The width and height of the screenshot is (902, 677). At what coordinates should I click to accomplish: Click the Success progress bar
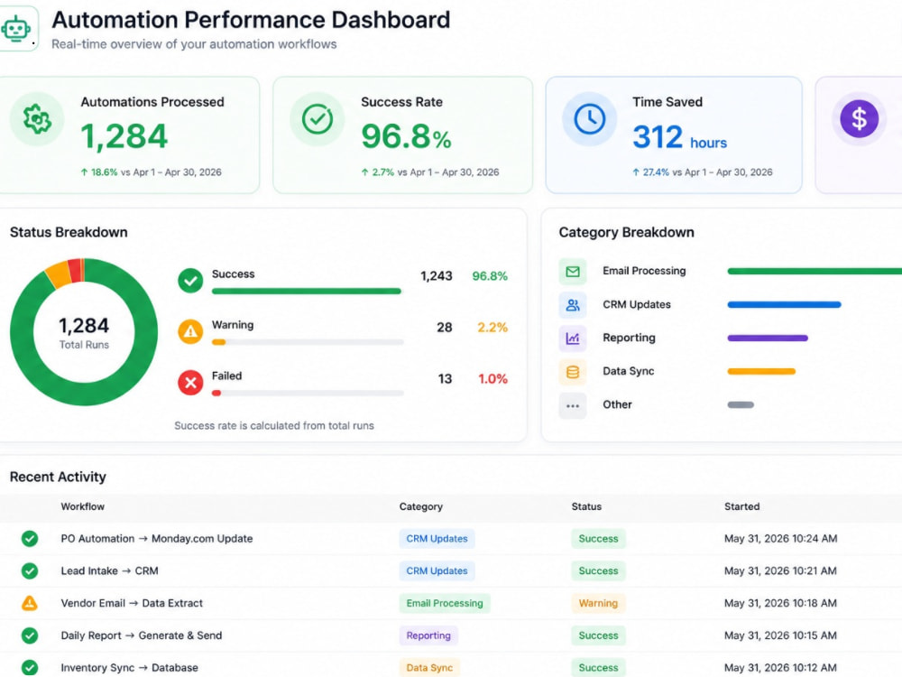[x=307, y=292]
